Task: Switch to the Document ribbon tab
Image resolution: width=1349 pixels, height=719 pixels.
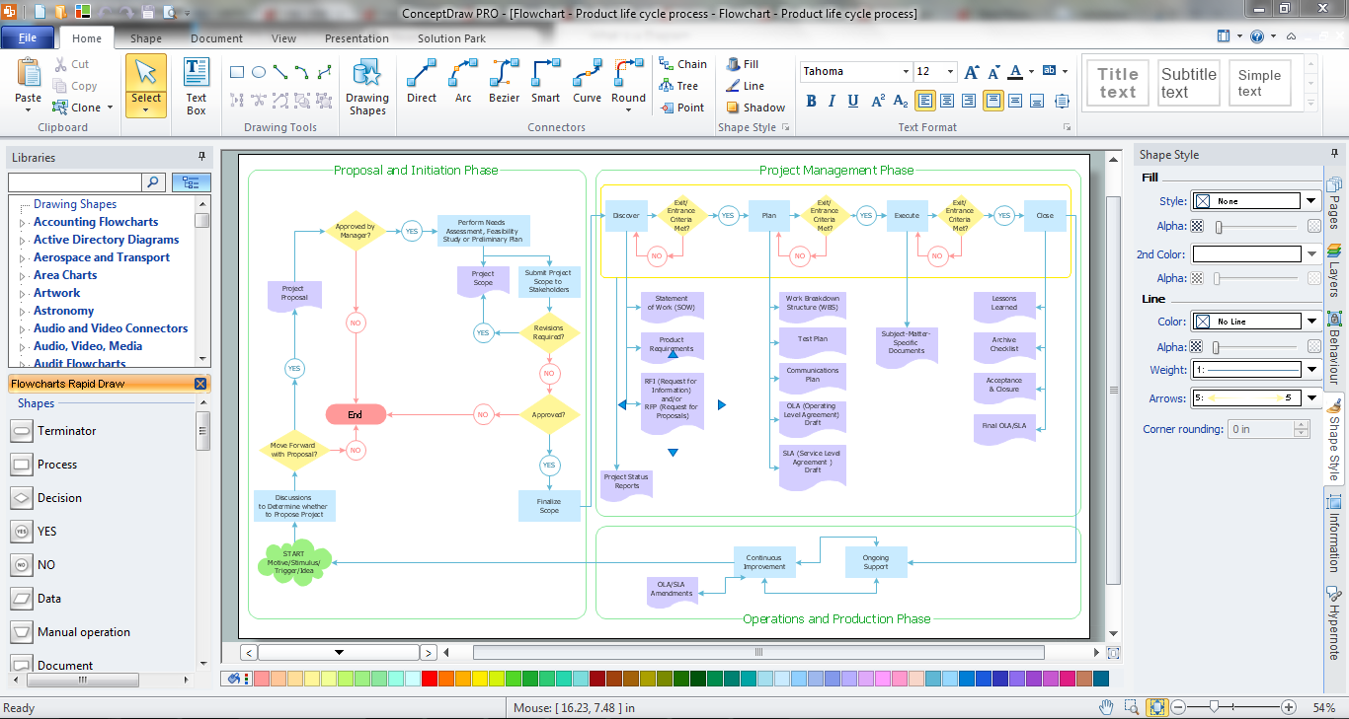Action: pos(216,38)
